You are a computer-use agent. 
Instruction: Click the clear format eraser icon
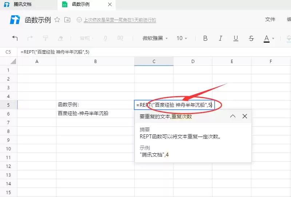(x=61, y=38)
